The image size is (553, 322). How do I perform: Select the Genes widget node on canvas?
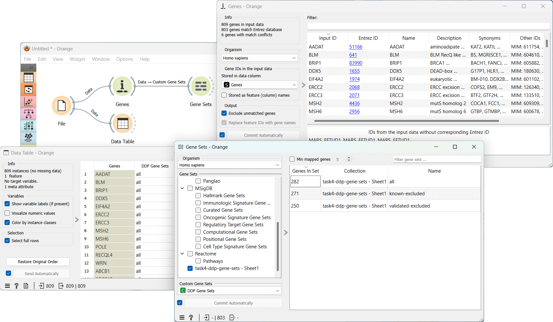pos(122,86)
